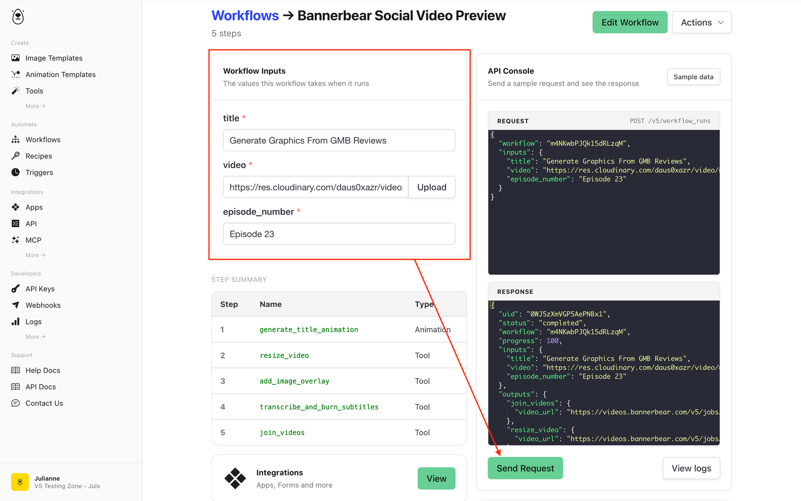Open the Contact Us menu item

coord(44,403)
